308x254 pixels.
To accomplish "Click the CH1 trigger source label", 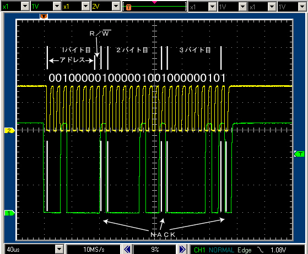I will [x=199, y=250].
